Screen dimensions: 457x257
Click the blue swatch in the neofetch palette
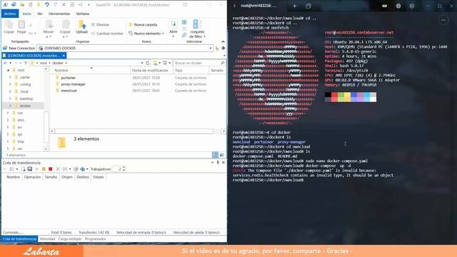tap(354, 95)
